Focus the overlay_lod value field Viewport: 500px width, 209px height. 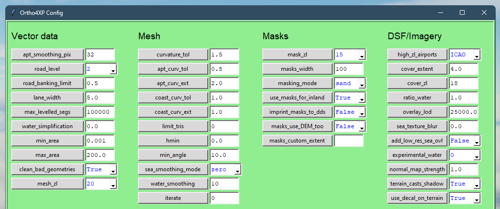tap(463, 112)
